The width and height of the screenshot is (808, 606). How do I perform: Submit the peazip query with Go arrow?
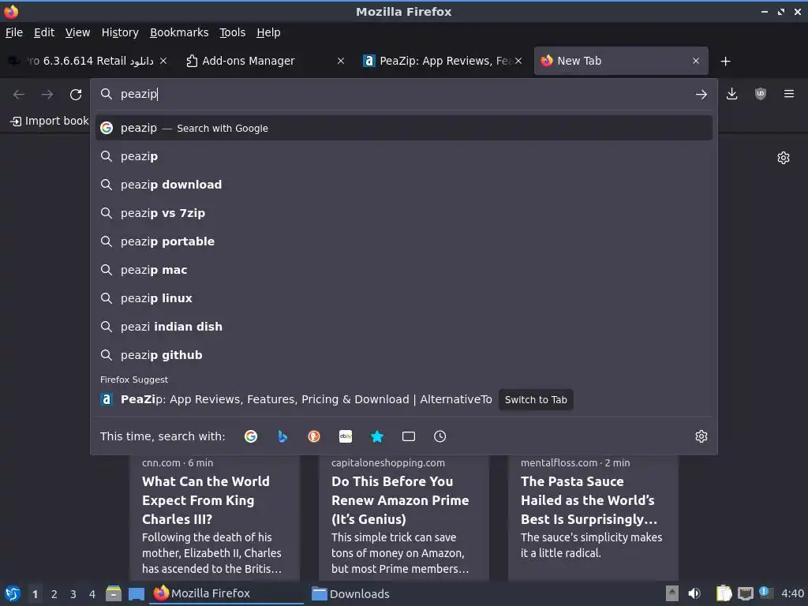701,95
